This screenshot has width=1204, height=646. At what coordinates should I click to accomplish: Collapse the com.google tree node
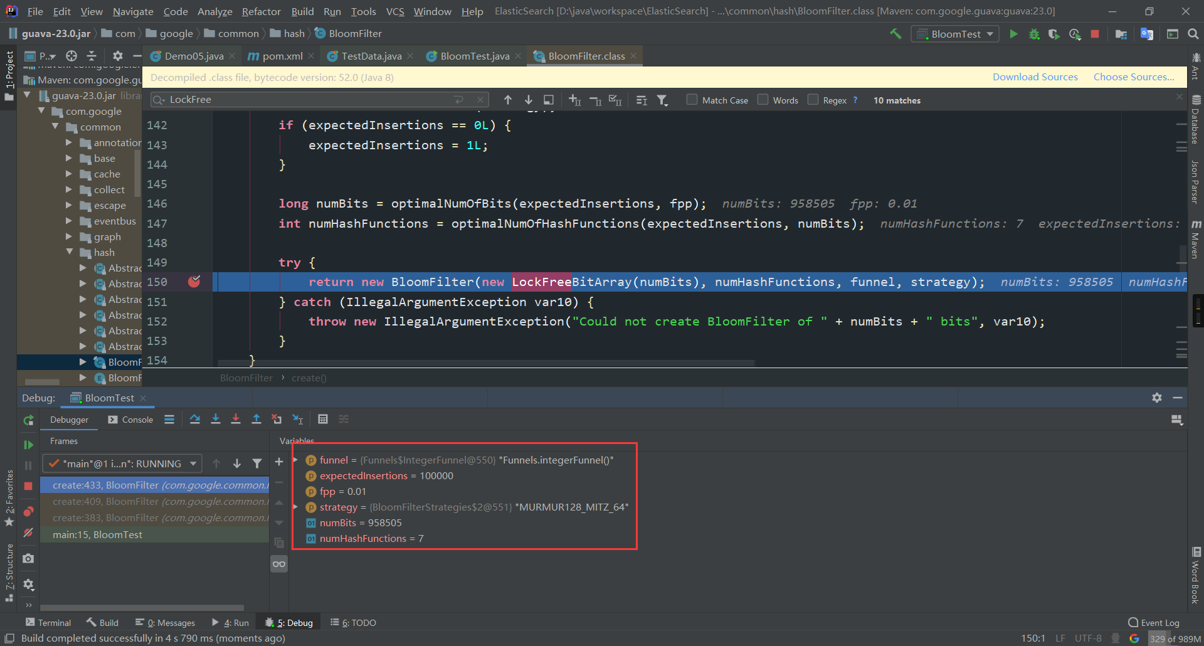point(41,111)
